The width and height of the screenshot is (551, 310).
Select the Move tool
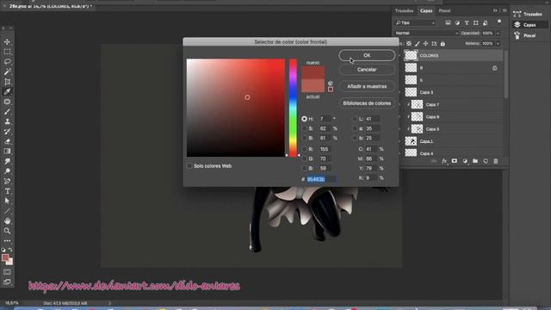[x=7, y=42]
